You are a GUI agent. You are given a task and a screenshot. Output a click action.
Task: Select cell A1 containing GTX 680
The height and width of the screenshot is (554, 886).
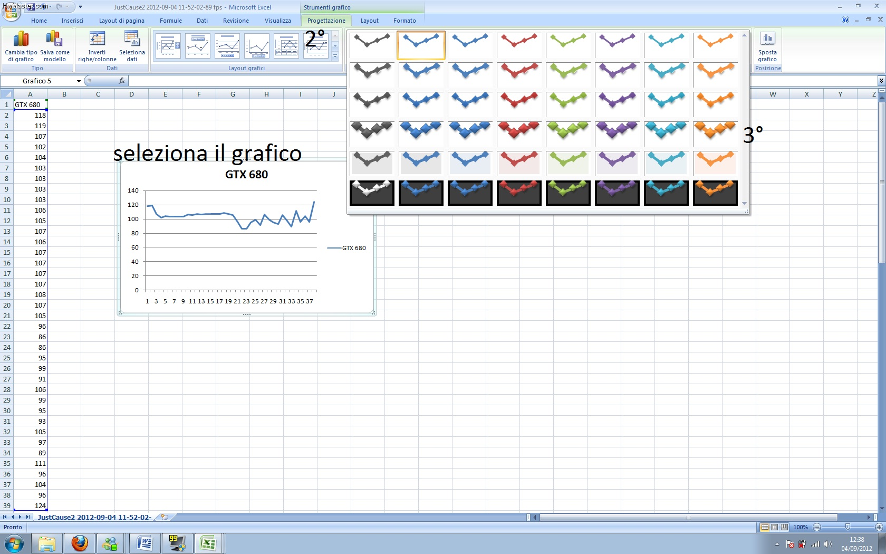30,104
